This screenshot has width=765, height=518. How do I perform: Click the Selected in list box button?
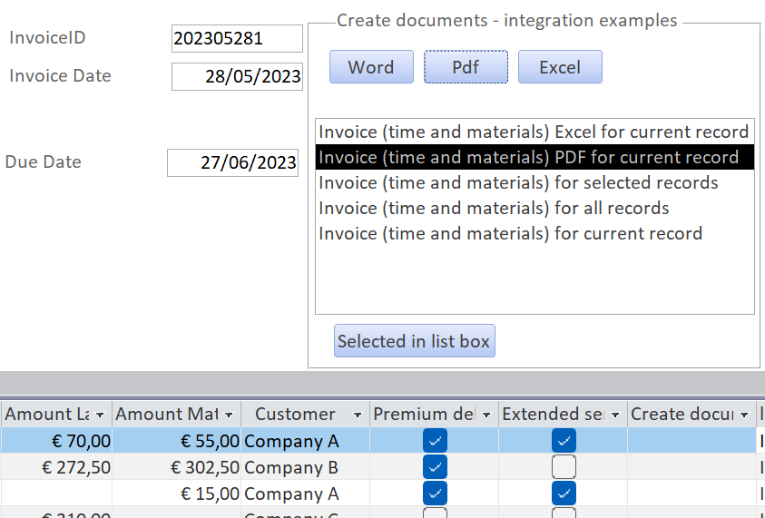coord(414,341)
